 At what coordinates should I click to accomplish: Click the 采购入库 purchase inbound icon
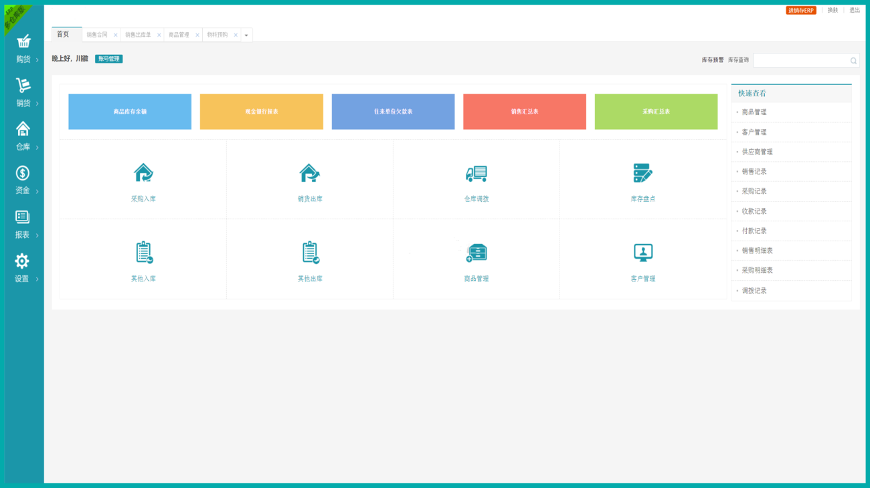point(143,173)
